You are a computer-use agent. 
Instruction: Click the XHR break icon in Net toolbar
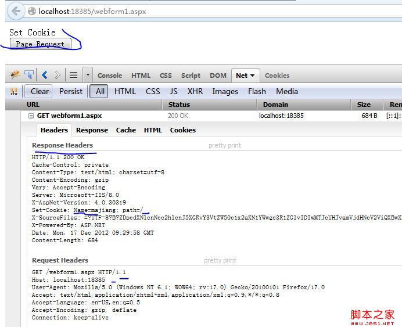[14, 92]
